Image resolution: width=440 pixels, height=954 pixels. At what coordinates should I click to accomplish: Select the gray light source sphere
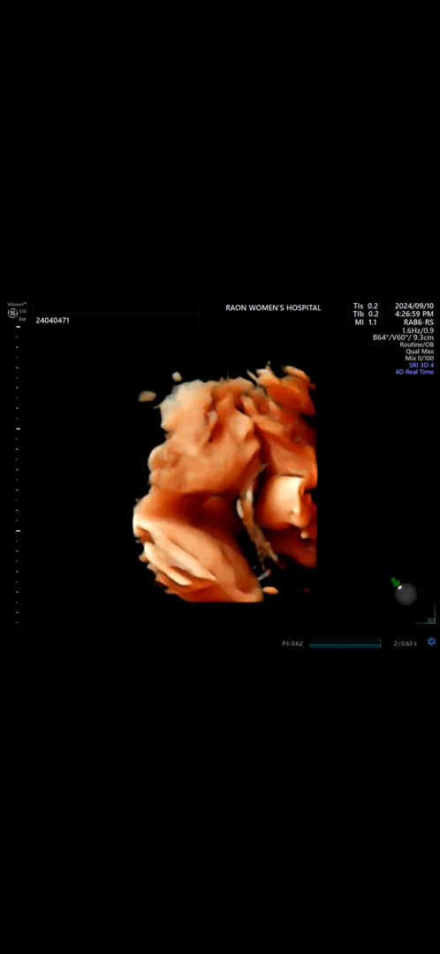[406, 594]
